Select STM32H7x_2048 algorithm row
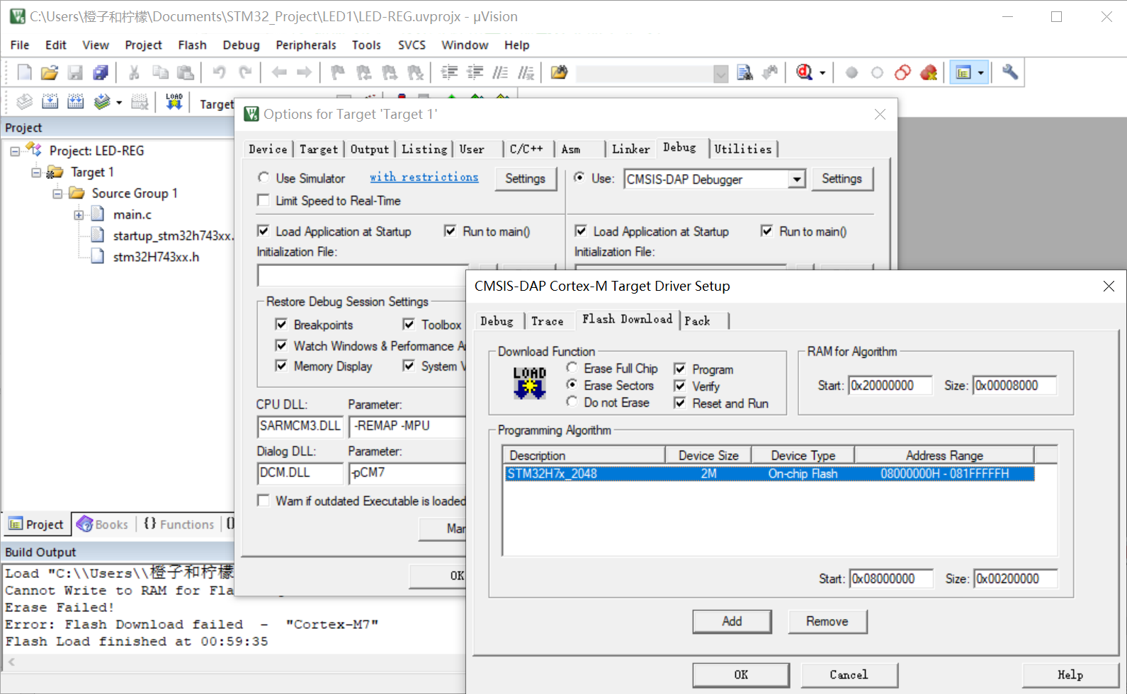The image size is (1127, 694). coord(769,473)
